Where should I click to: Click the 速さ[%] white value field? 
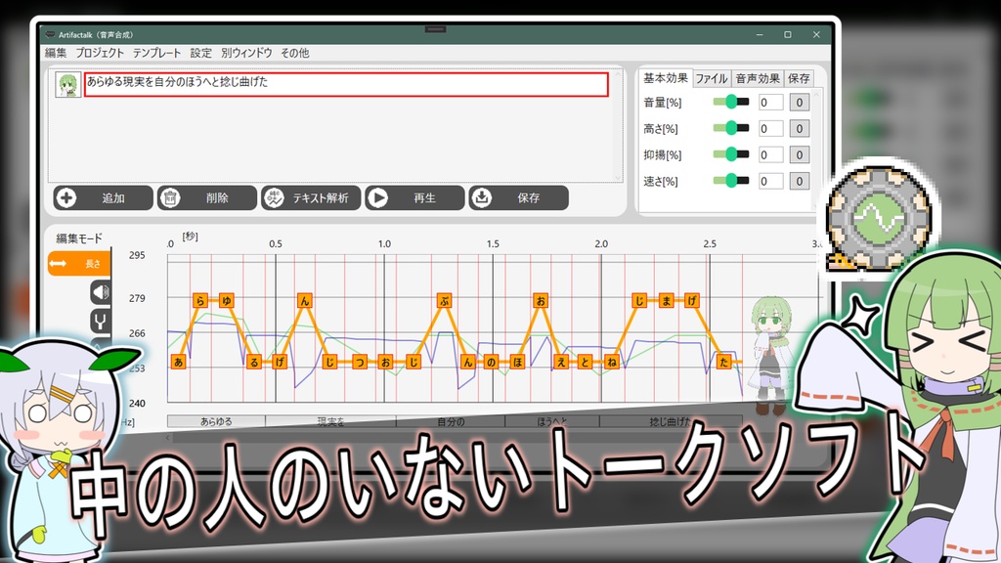click(770, 181)
